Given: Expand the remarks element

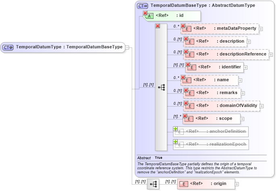Looking at the screenshot, I should point(243,93).
